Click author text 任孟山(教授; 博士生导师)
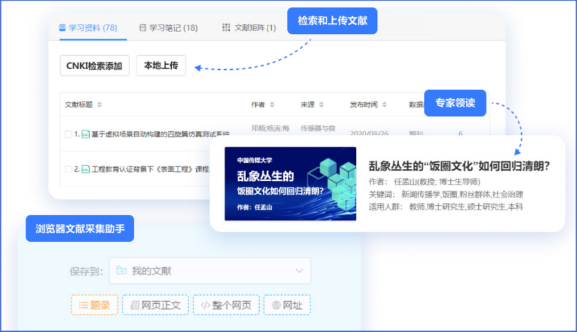 [437, 182]
